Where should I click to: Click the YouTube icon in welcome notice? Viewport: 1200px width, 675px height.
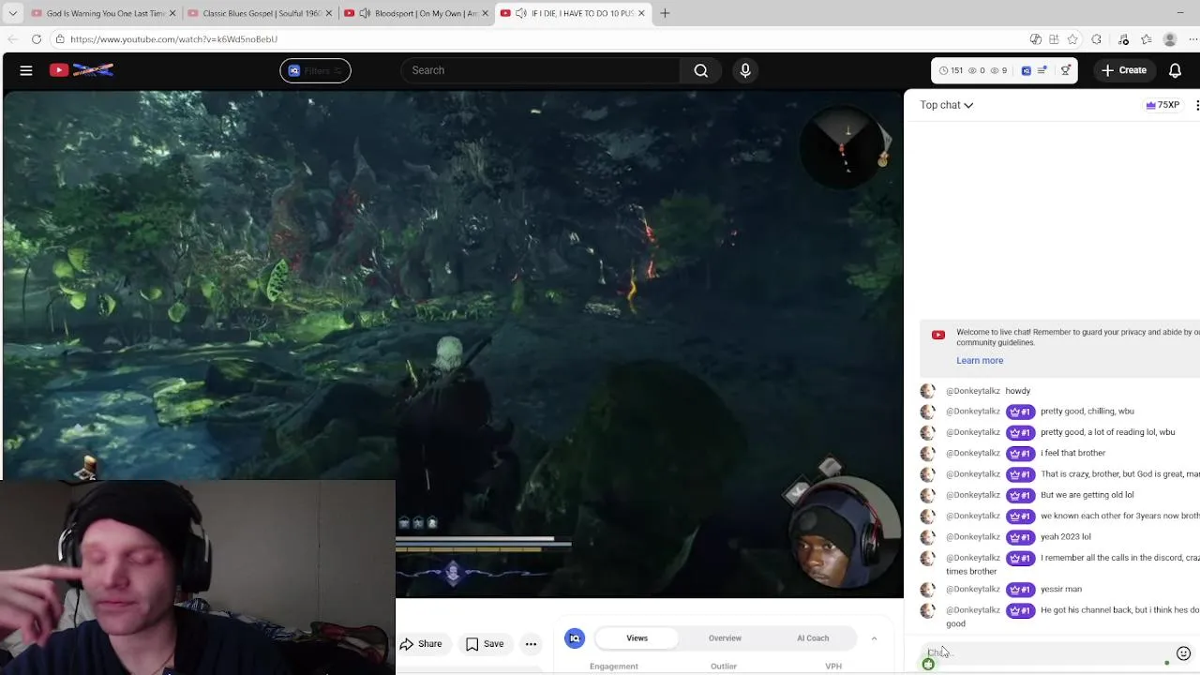point(938,335)
